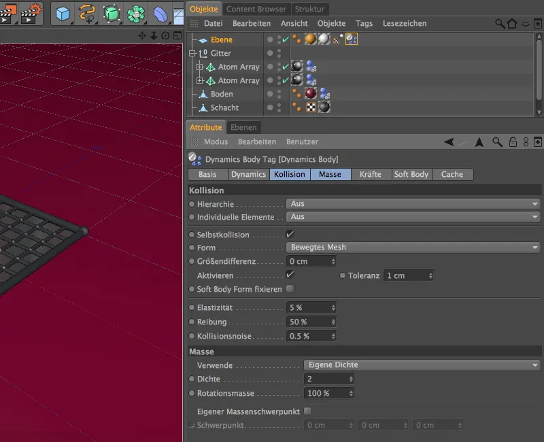Toggle visibility dot for Schacht object
The image size is (544, 442).
[269, 107]
